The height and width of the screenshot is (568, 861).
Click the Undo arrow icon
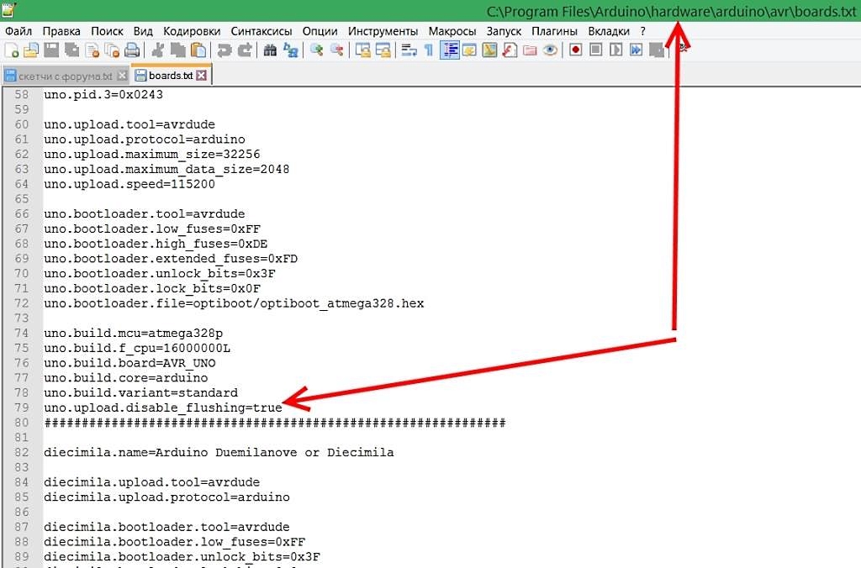click(224, 50)
